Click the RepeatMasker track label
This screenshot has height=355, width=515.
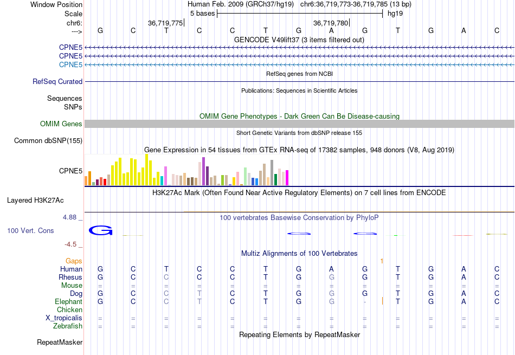tap(60, 342)
